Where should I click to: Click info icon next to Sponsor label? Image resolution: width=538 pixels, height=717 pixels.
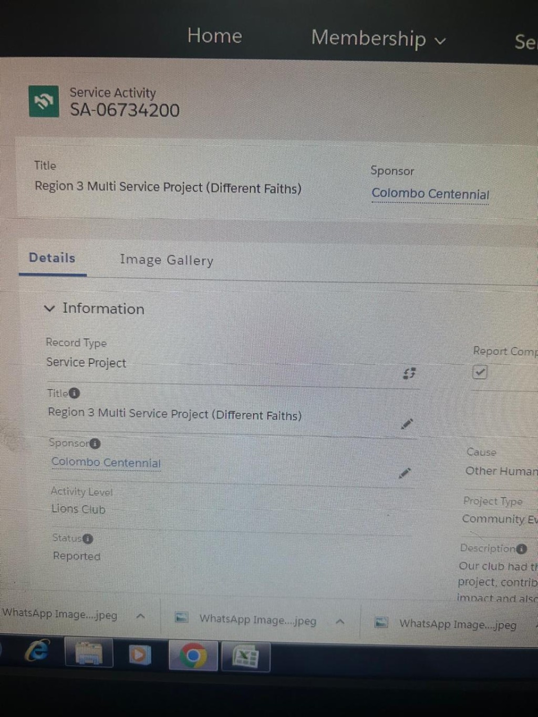pyautogui.click(x=95, y=444)
